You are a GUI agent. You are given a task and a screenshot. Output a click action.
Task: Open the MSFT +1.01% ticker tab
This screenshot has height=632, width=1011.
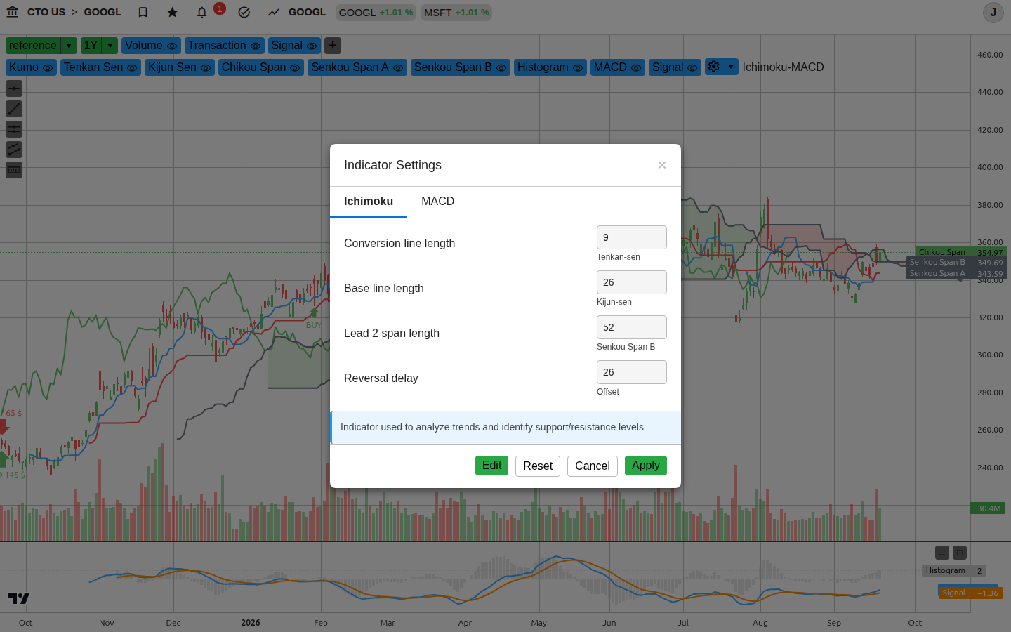tap(456, 13)
